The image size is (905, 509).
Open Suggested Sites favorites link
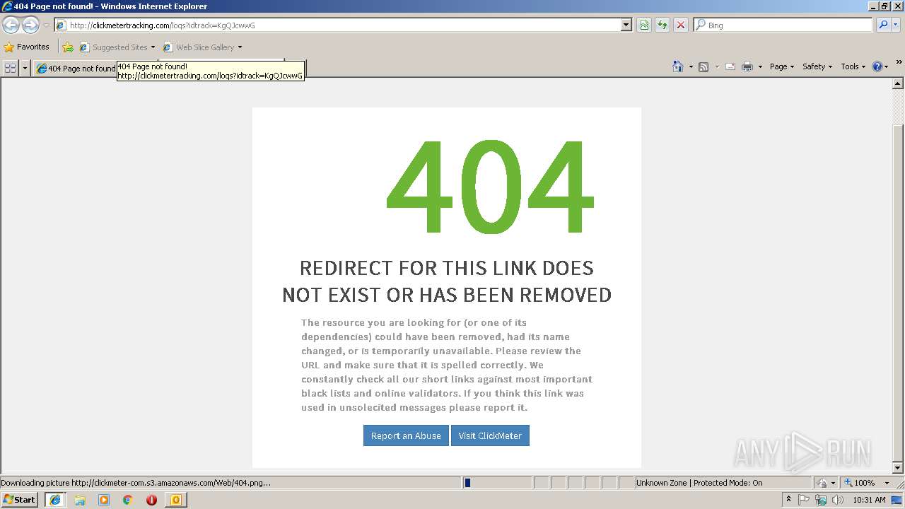point(117,47)
